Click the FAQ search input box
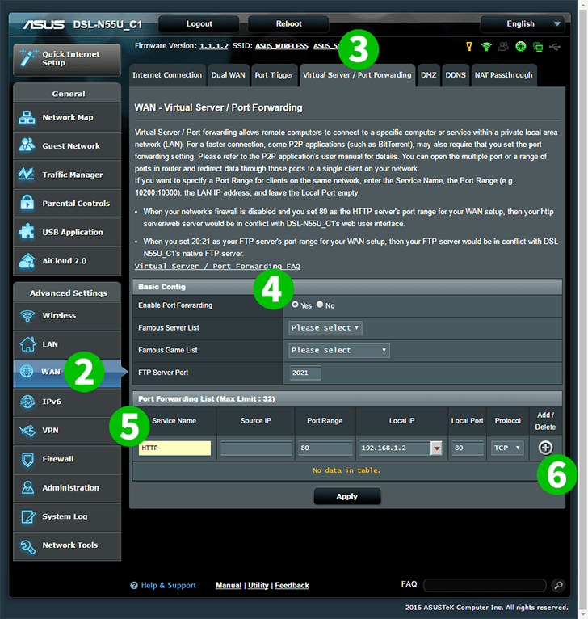Image resolution: width=588 pixels, height=619 pixels. [x=485, y=585]
